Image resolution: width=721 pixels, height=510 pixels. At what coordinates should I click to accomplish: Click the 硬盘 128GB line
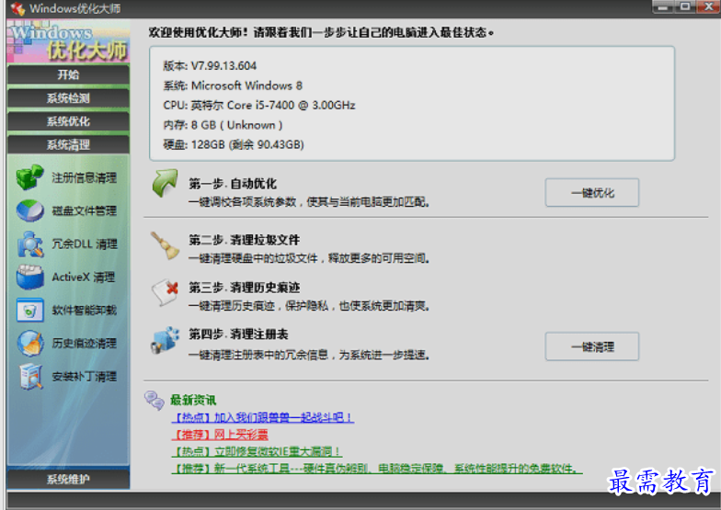pos(234,145)
